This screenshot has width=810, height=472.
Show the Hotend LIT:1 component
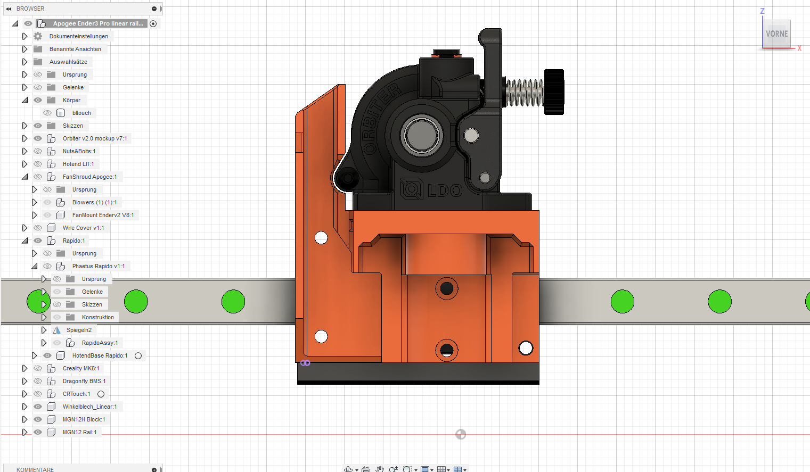pyautogui.click(x=38, y=164)
